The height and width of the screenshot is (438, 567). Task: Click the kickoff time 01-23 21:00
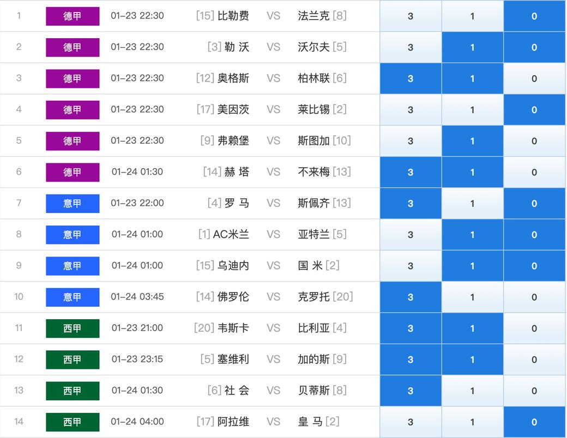pyautogui.click(x=137, y=328)
